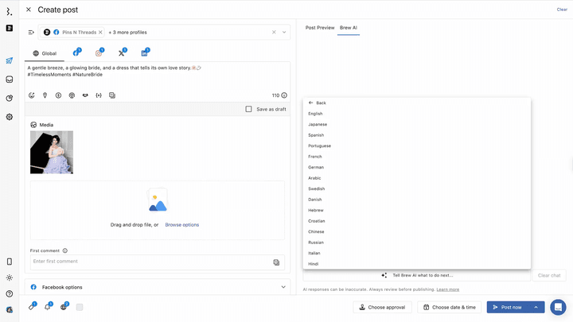Screen dimensions: 573x322
Task: Switch to the Instagram profile tab
Action: point(99,53)
